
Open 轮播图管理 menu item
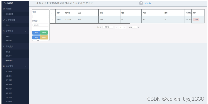(9, 14)
